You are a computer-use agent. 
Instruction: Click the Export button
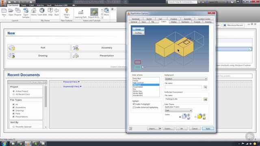pos(168,129)
